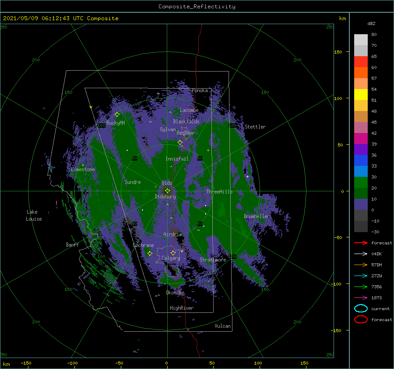Click the ThreeHills label
The image size is (394, 369).
219,192
